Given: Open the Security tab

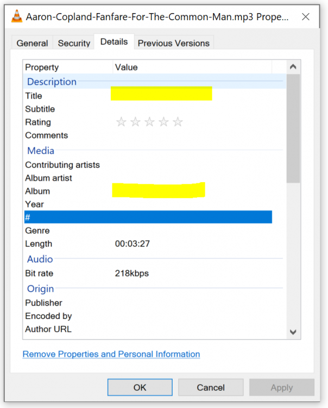Looking at the screenshot, I should point(74,43).
